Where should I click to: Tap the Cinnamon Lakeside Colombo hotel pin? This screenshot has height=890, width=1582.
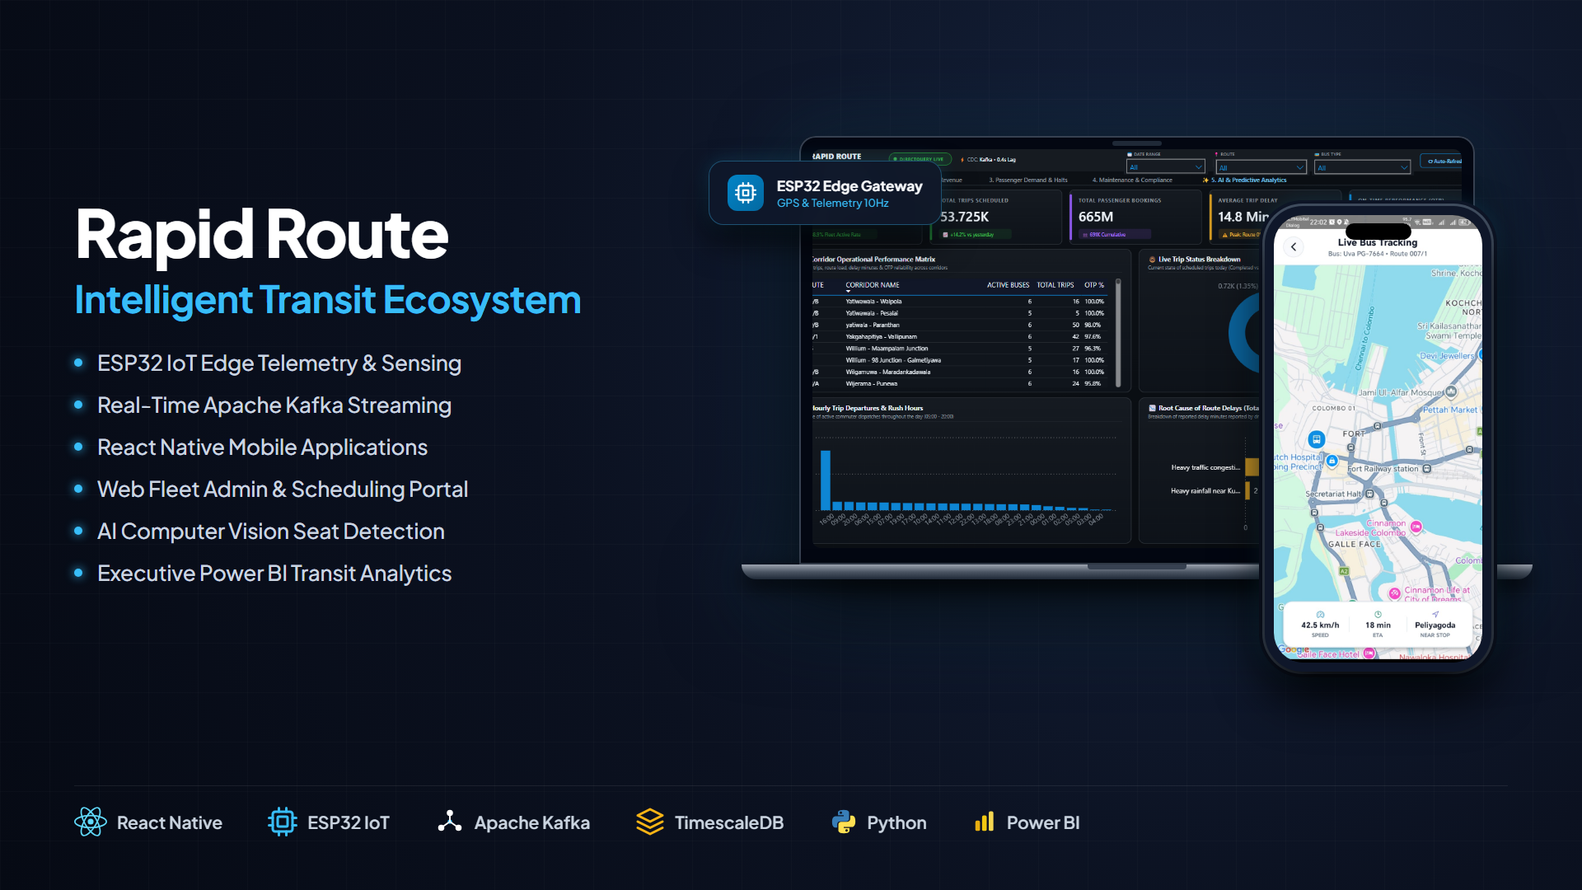coord(1416,527)
